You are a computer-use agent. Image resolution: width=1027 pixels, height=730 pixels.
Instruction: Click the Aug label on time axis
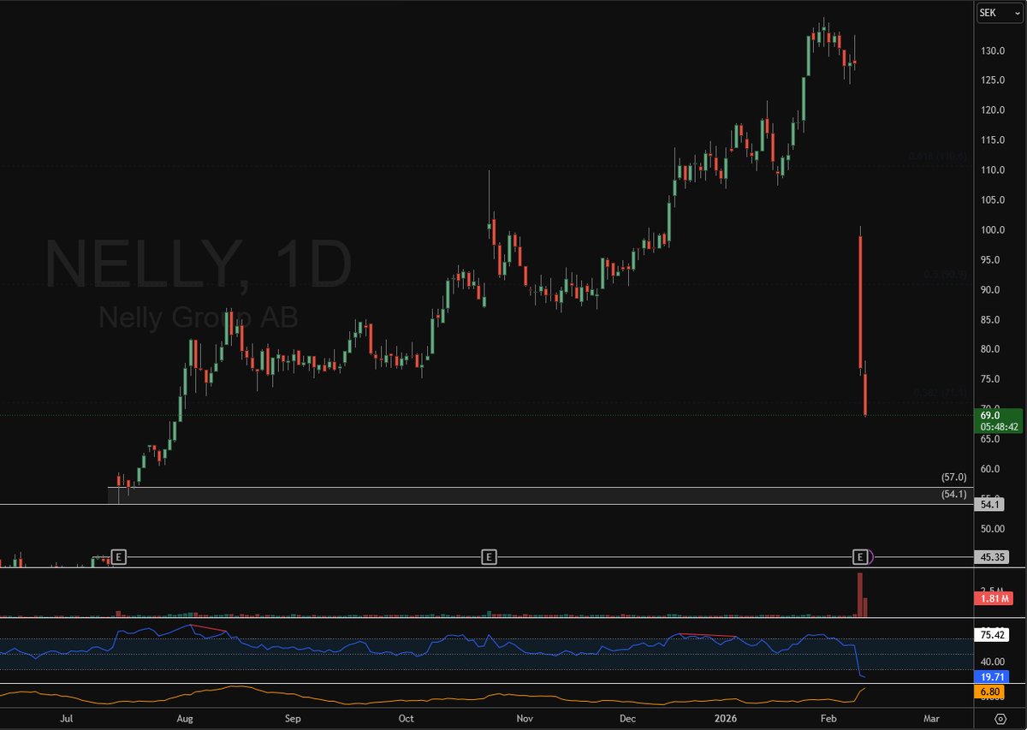185,717
